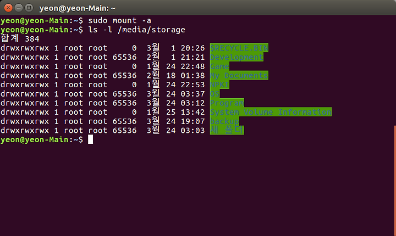
Task: Click the window title yeon@yeon-Main: ~
Action: tap(78, 8)
